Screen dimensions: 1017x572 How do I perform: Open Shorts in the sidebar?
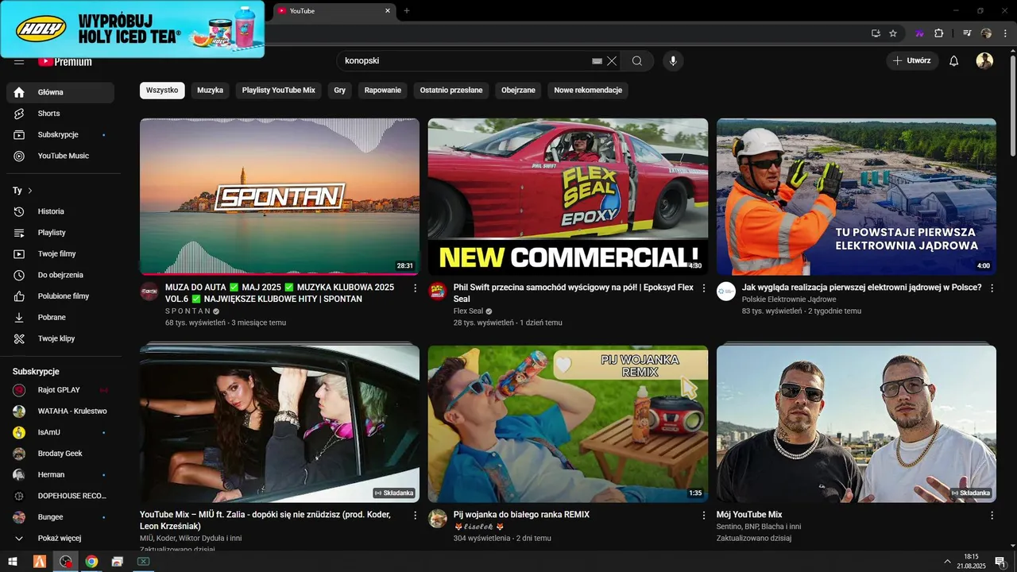(x=60, y=114)
